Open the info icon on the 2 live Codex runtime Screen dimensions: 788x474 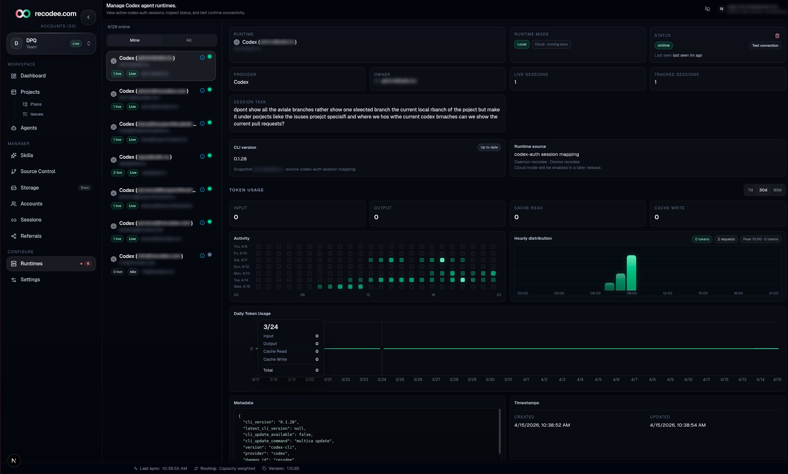[202, 157]
